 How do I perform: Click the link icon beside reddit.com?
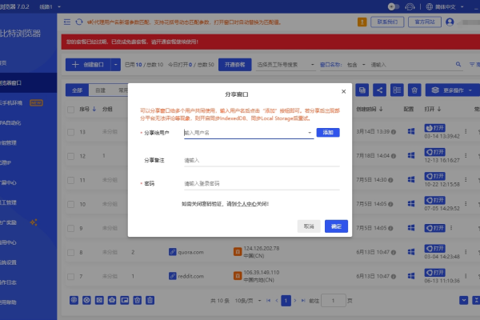pyautogui.click(x=172, y=276)
